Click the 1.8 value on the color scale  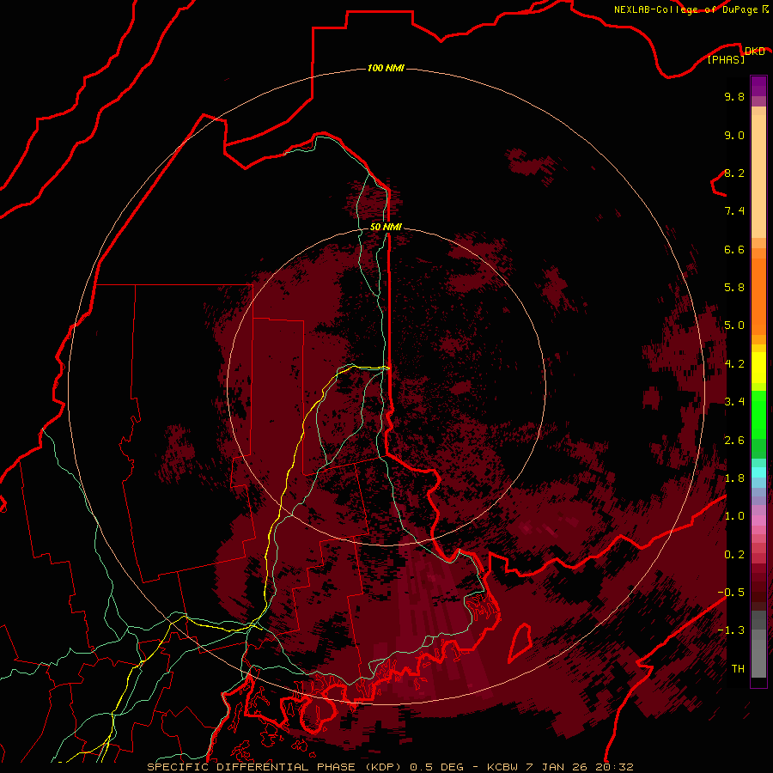point(734,478)
